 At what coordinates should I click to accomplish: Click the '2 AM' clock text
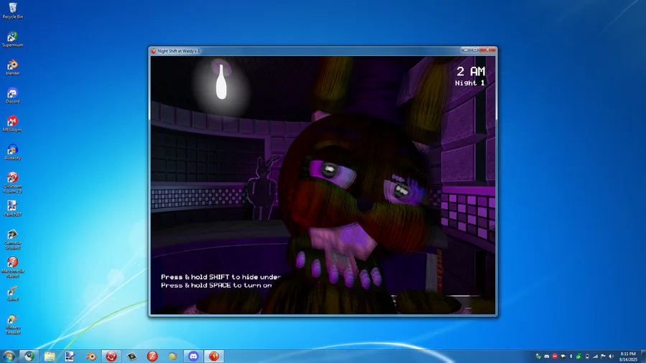point(470,72)
